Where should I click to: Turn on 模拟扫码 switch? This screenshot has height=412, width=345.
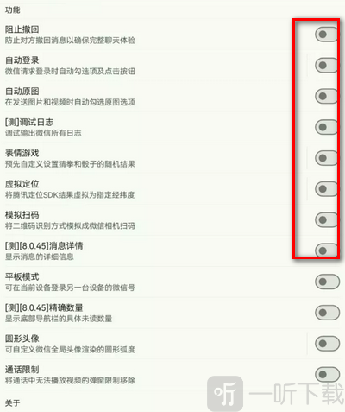pos(327,220)
